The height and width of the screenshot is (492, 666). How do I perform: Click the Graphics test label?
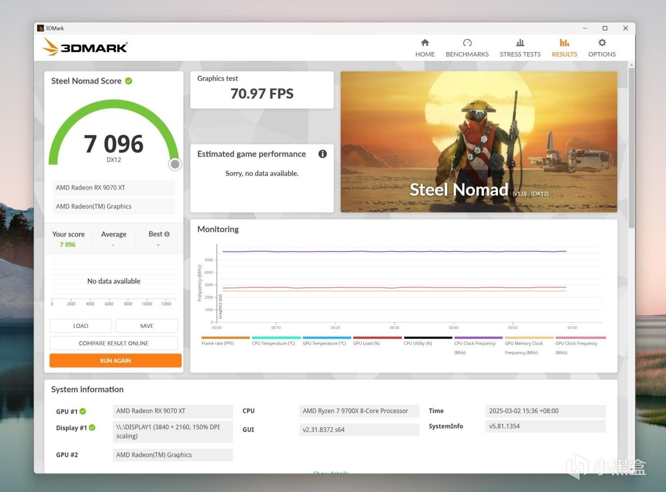[217, 78]
